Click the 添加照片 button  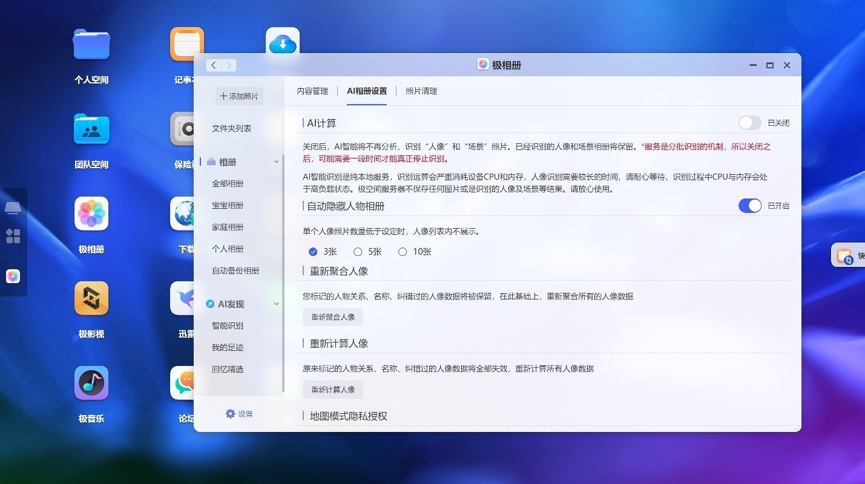(239, 96)
